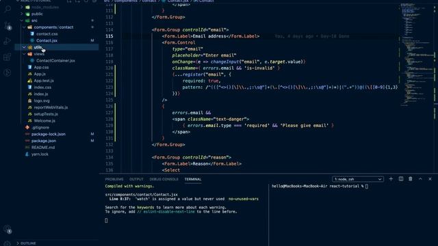Open the logo.svg file

(x=42, y=101)
